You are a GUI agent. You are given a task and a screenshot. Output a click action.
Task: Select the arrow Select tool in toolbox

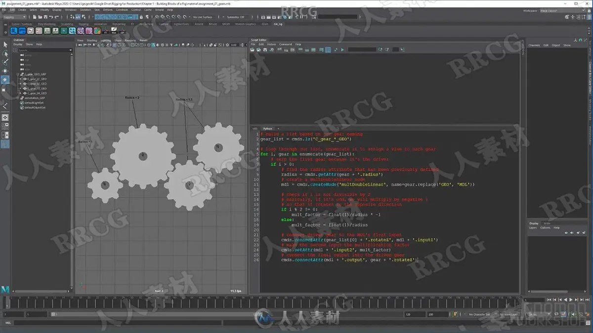pyautogui.click(x=4, y=45)
